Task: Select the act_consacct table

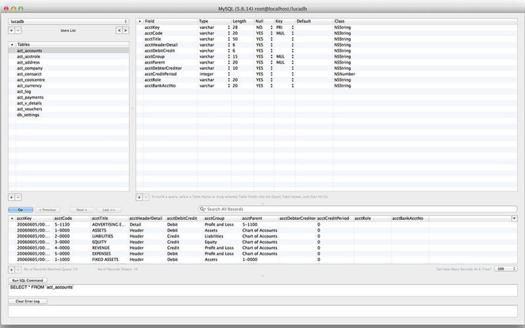Action: point(68,74)
